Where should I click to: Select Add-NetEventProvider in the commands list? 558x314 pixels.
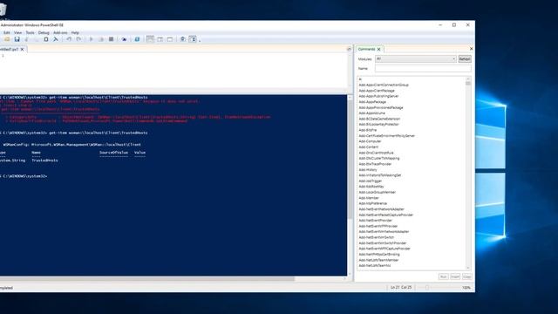coord(376,221)
